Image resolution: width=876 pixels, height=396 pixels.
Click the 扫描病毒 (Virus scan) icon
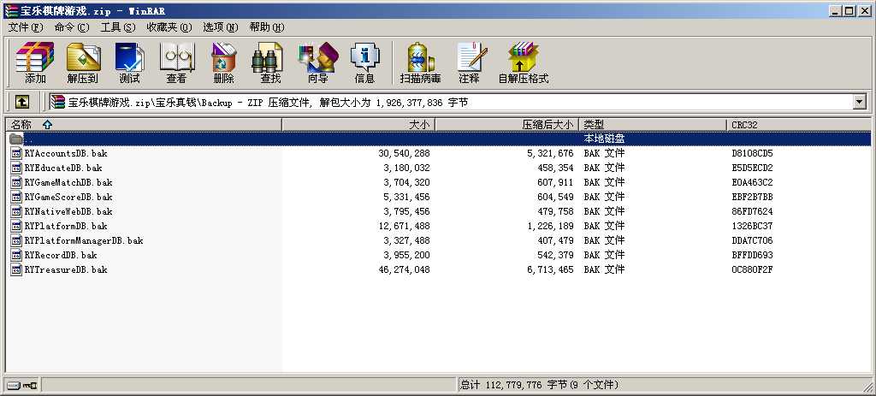(421, 56)
